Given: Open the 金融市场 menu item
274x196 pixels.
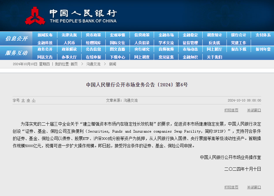Looking at the screenshot, I should pyautogui.click(x=166, y=35).
